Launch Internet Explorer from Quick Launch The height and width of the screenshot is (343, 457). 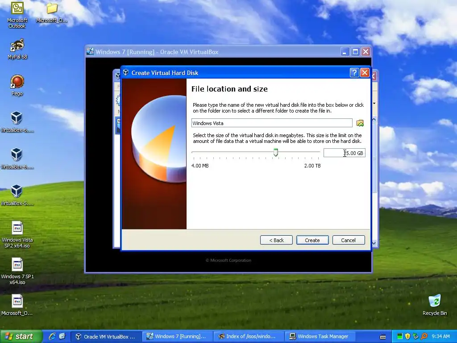(x=52, y=336)
